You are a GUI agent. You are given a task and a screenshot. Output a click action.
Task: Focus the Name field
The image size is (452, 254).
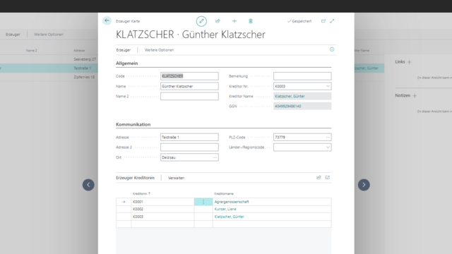(189, 86)
